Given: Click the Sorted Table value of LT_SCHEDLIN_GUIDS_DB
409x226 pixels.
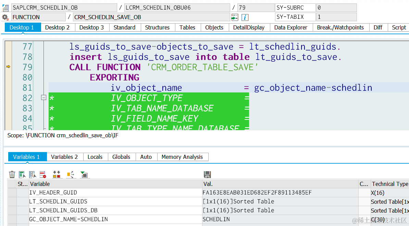Looking at the screenshot, I should (x=280, y=210).
